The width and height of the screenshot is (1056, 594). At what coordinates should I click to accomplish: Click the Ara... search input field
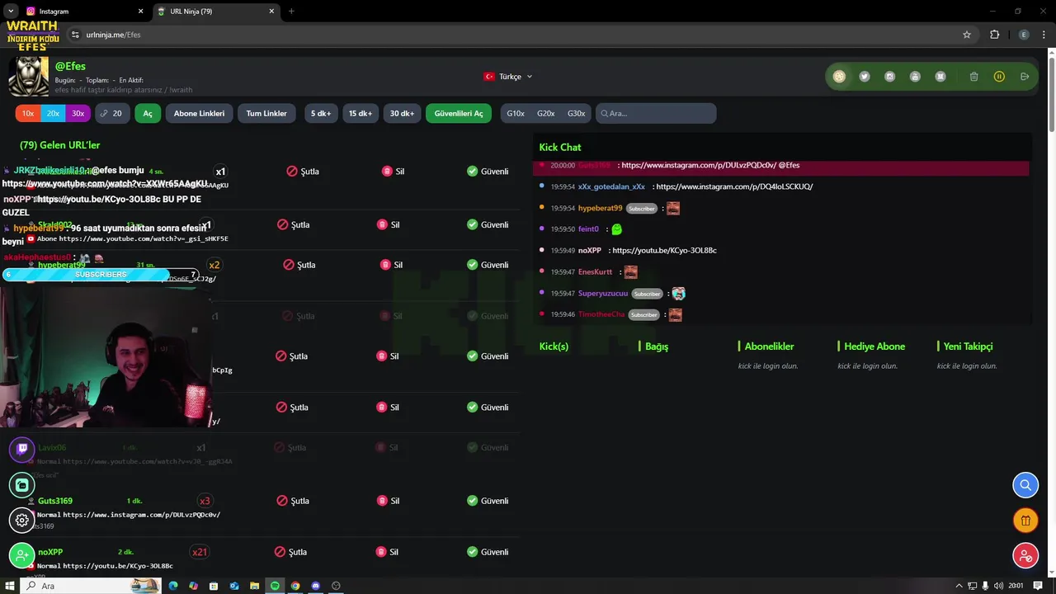[656, 113]
